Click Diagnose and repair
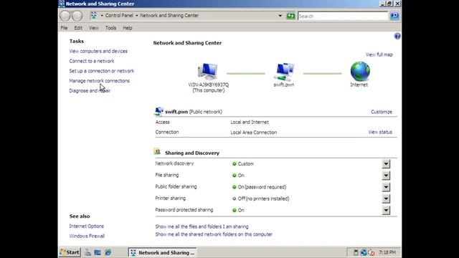The image size is (459, 258). pyautogui.click(x=90, y=91)
